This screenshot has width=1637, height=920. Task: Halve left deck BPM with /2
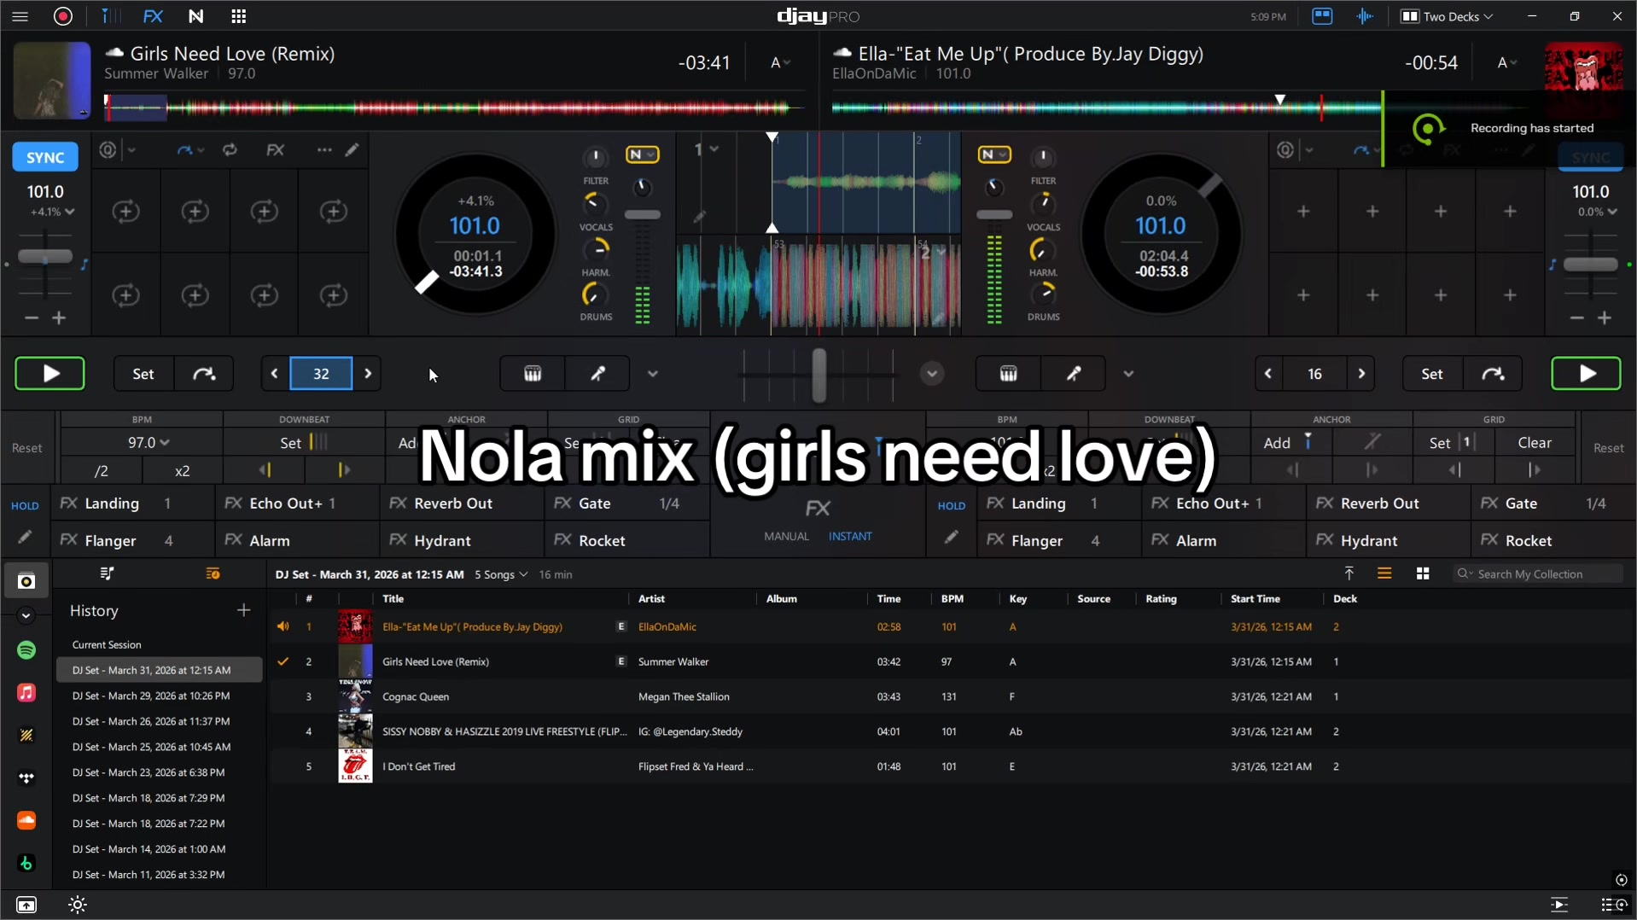pos(101,470)
